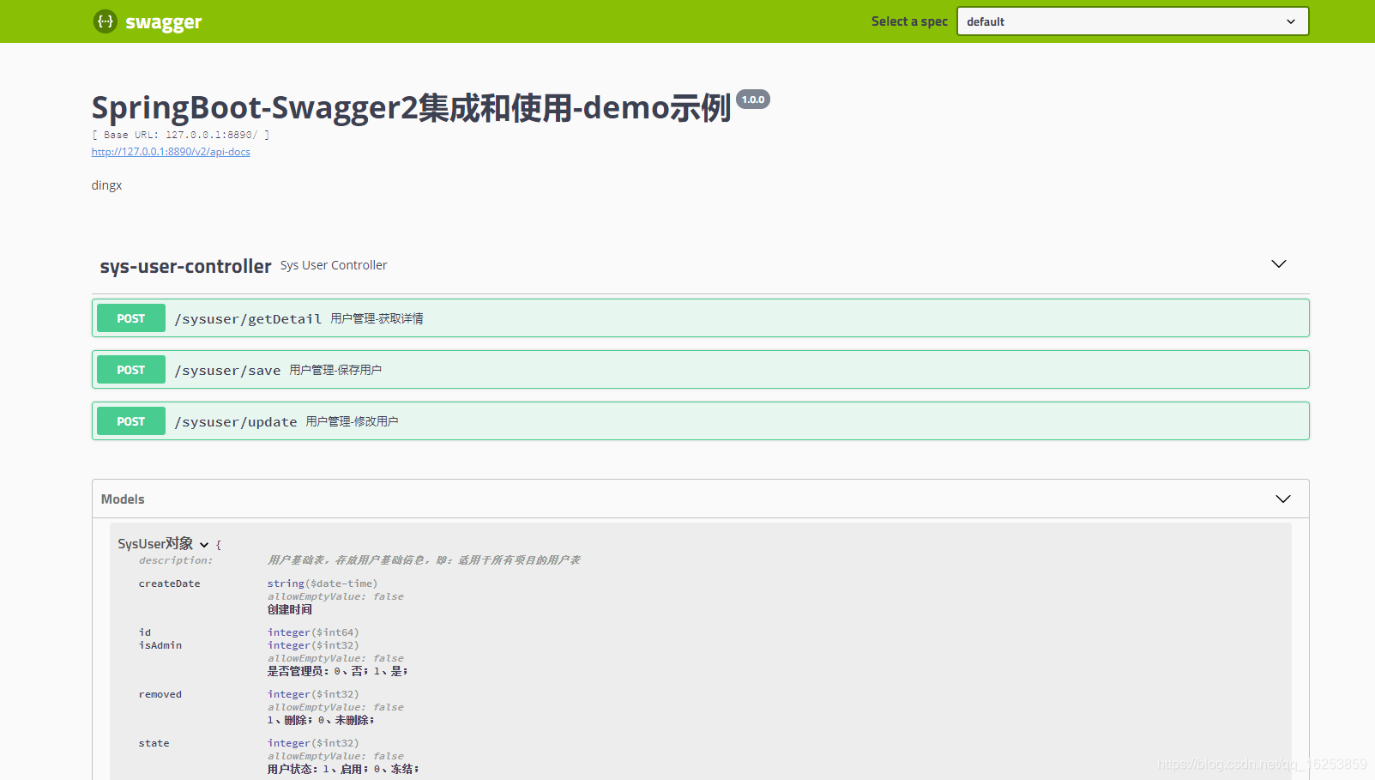Expand the POST /sysuser/update operation

tap(700, 421)
